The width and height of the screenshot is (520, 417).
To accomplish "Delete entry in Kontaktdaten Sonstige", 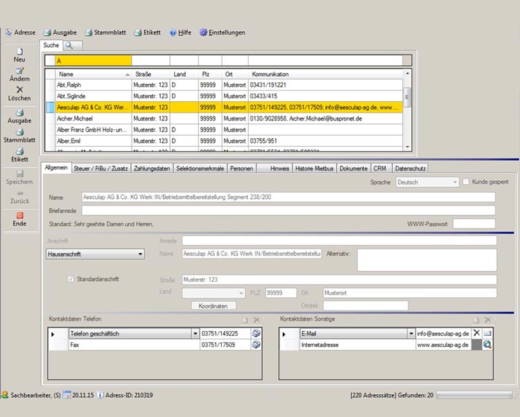I will [x=487, y=320].
